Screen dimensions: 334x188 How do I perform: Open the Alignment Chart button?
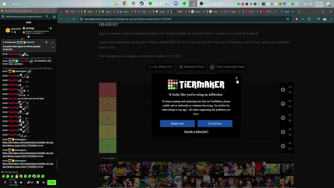pyautogui.click(x=191, y=67)
